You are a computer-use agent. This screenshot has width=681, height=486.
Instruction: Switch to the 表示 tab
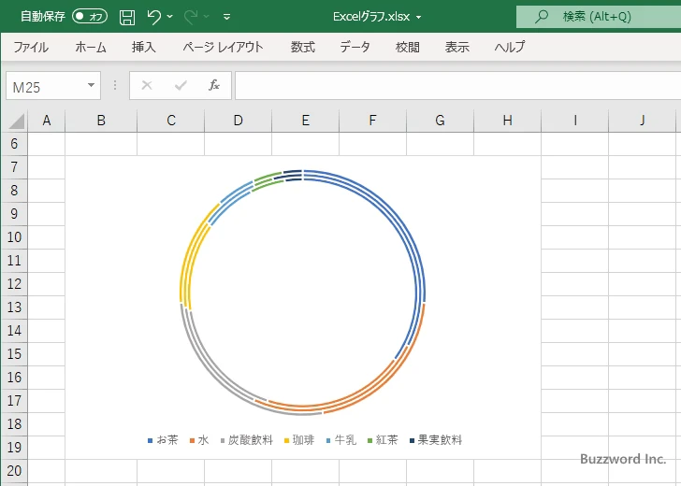[456, 47]
